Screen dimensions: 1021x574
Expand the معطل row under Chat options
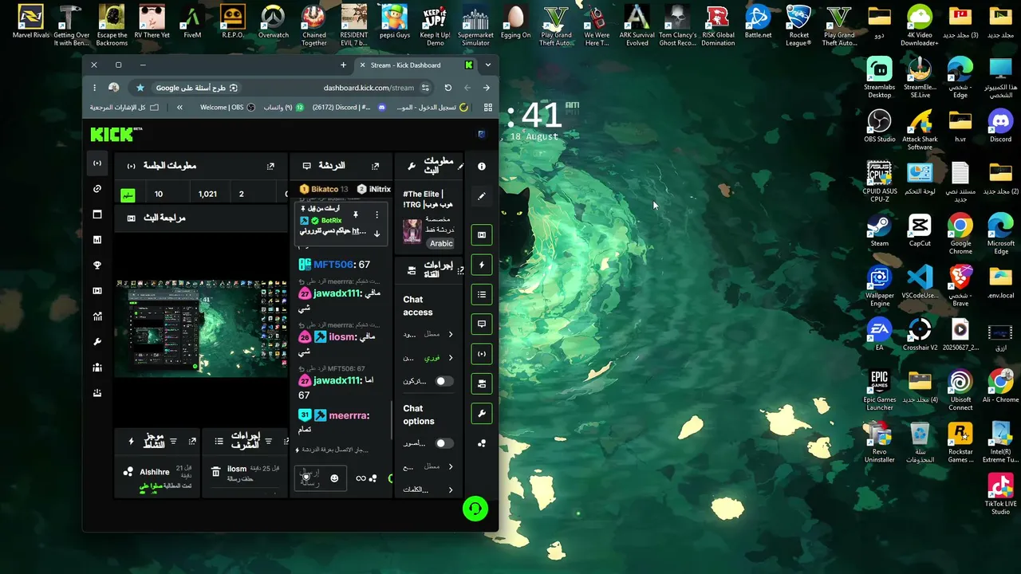pos(429,466)
